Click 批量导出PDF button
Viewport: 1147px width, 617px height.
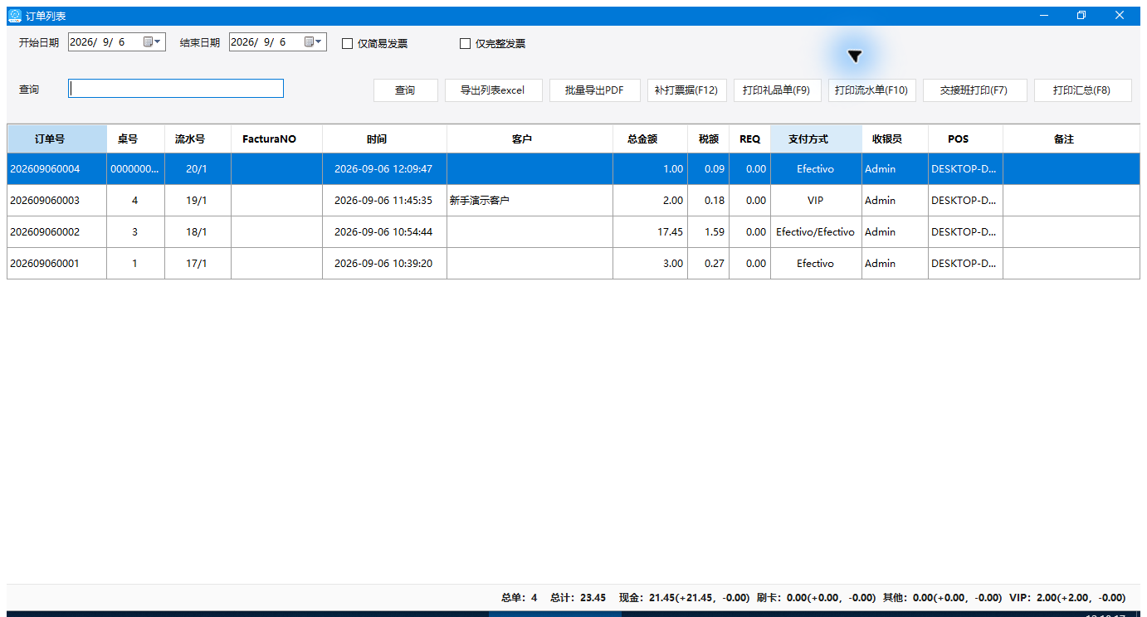(594, 90)
